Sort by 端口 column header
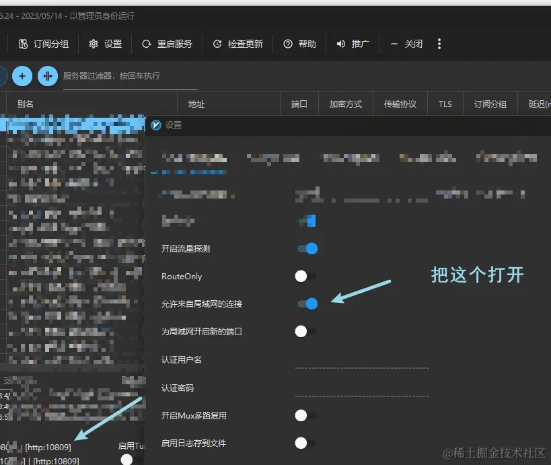 pos(299,104)
